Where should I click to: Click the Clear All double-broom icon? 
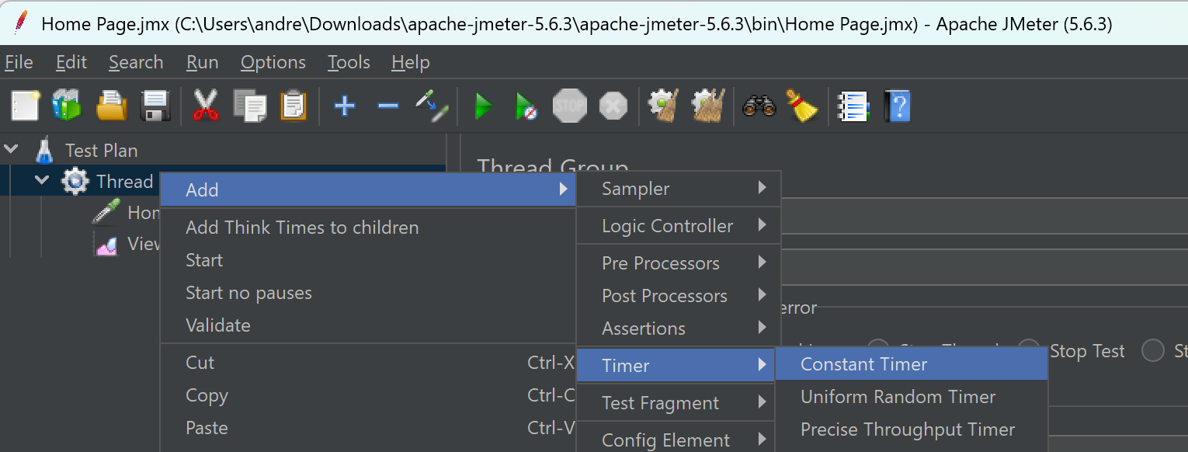pyautogui.click(x=707, y=105)
